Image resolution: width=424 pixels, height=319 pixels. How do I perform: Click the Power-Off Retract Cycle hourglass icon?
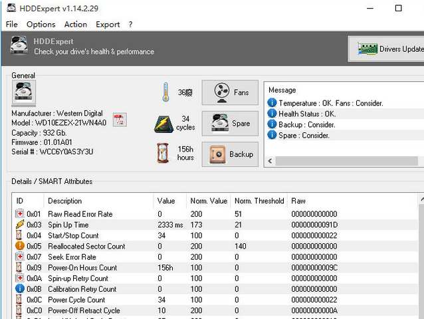coord(19,310)
